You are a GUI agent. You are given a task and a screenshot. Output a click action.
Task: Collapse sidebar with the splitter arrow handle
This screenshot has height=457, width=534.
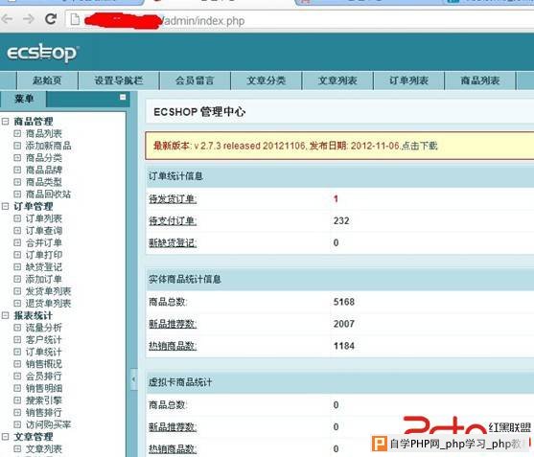point(134,379)
